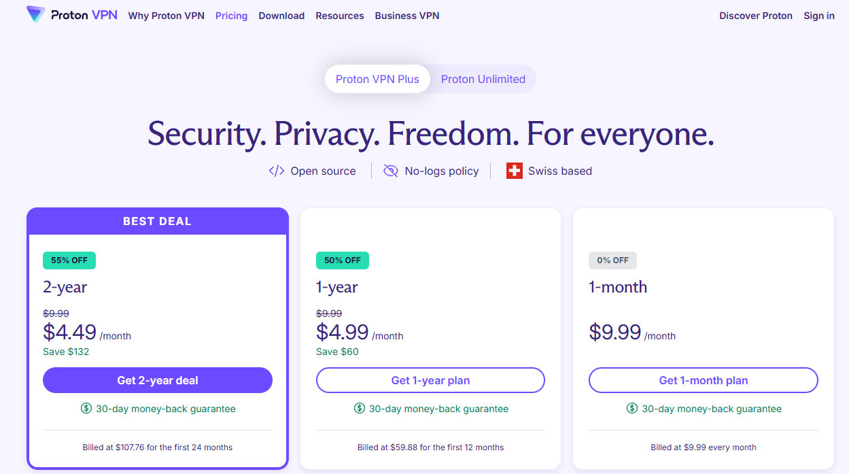Click the Open source code icon

[276, 170]
